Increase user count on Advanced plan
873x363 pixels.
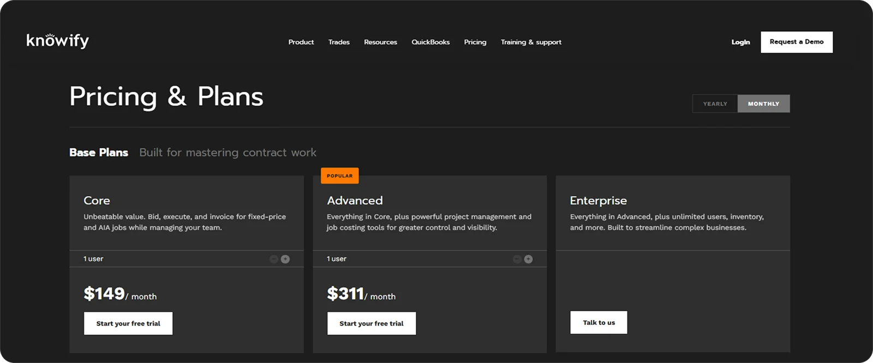coord(528,259)
